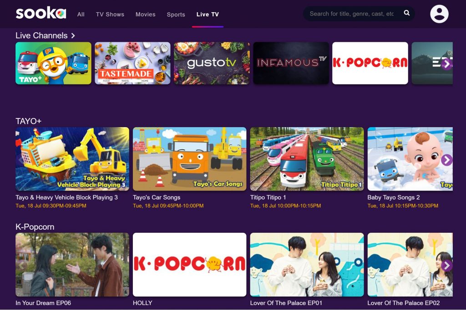466x310 pixels.
Task: Click title text 'HOLLY'
Action: [142, 303]
